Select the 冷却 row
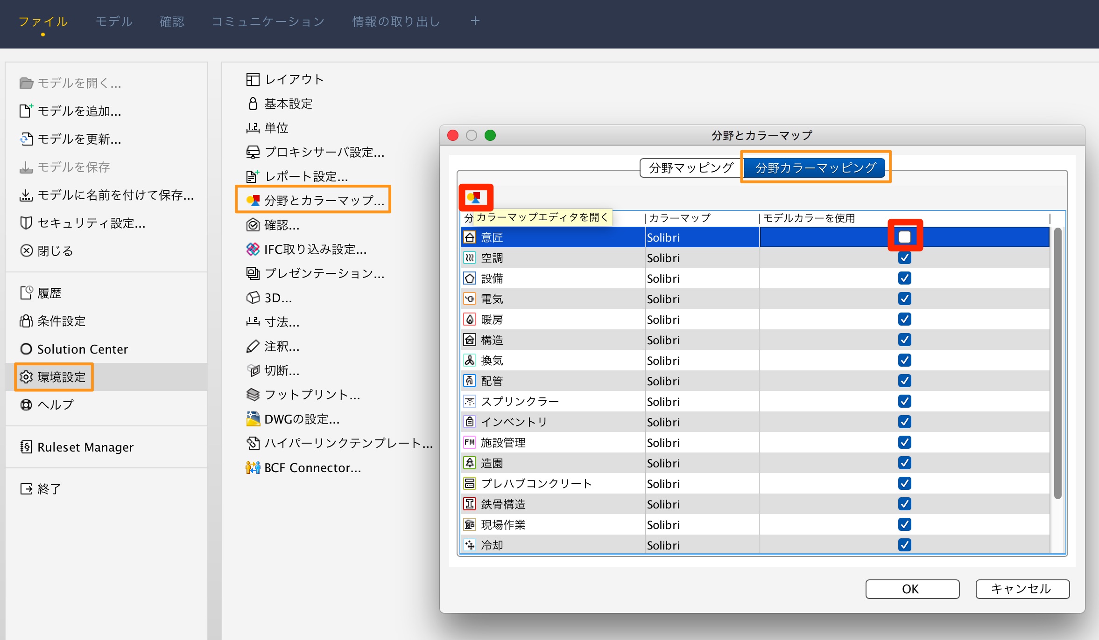The width and height of the screenshot is (1099, 640). point(755,545)
